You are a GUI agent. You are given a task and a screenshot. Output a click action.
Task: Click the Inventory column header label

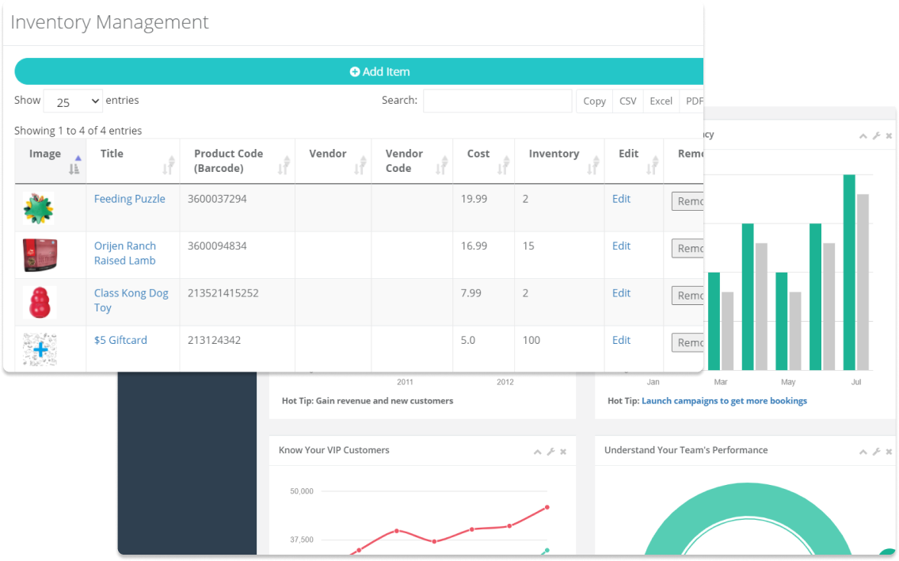[x=554, y=154]
